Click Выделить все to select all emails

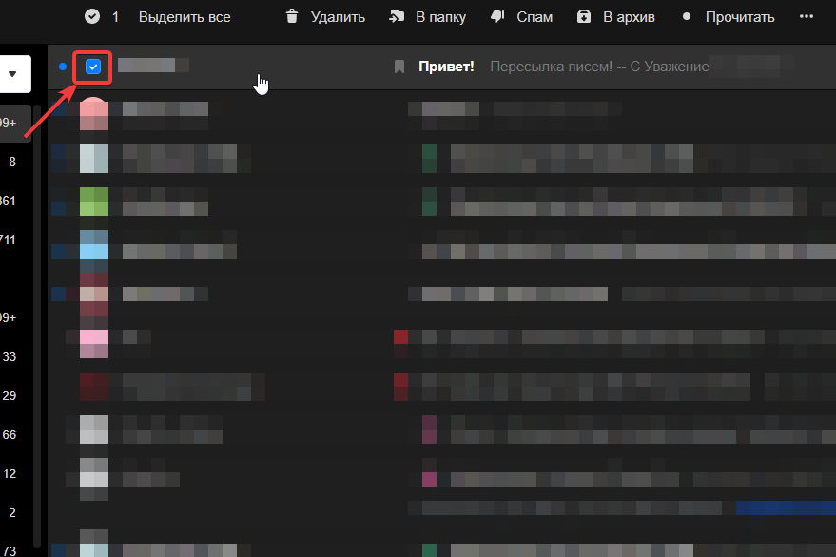185,17
